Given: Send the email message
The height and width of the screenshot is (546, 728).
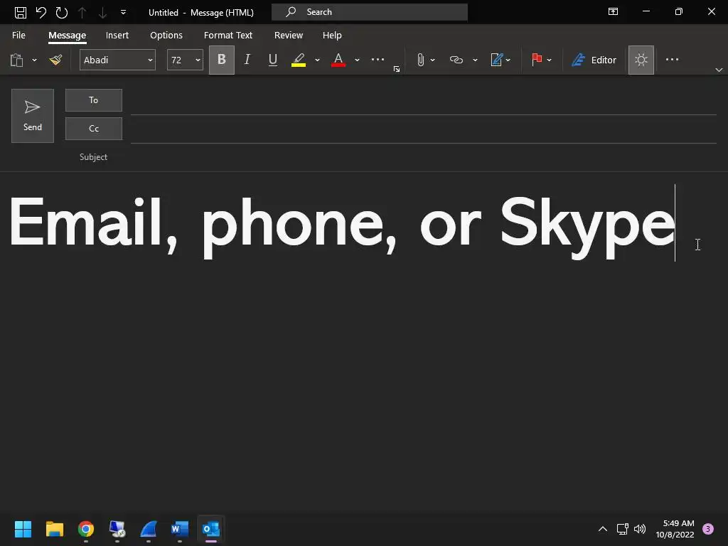Looking at the screenshot, I should coord(33,116).
